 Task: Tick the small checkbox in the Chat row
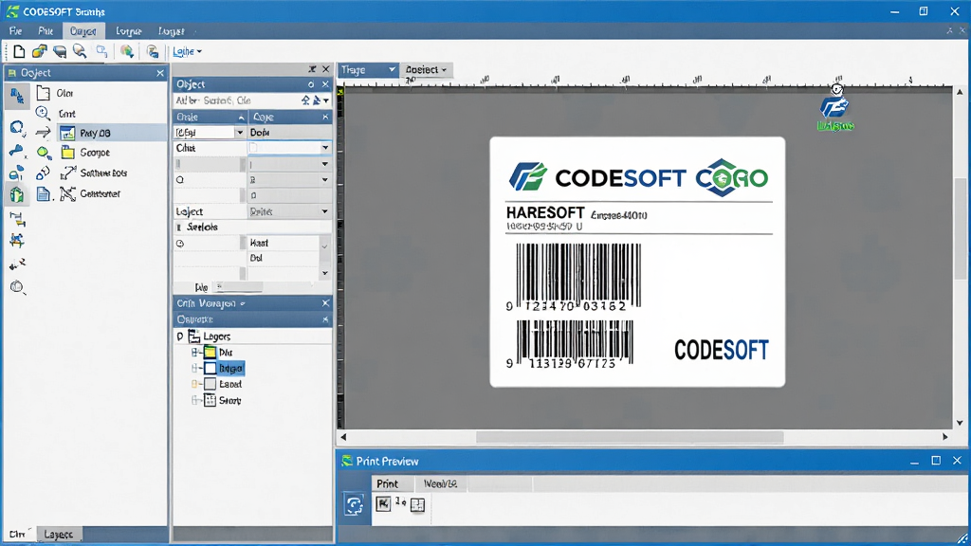253,148
